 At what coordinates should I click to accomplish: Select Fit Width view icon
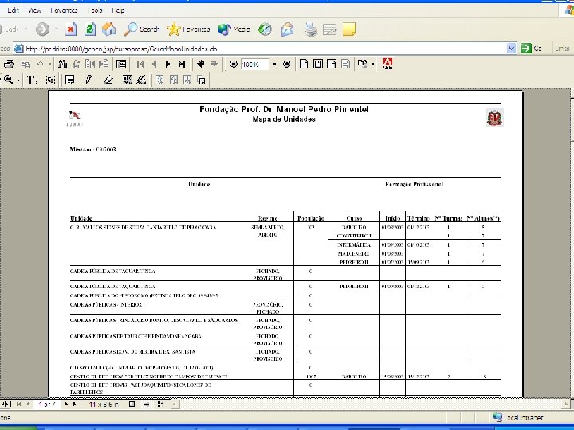click(x=332, y=64)
